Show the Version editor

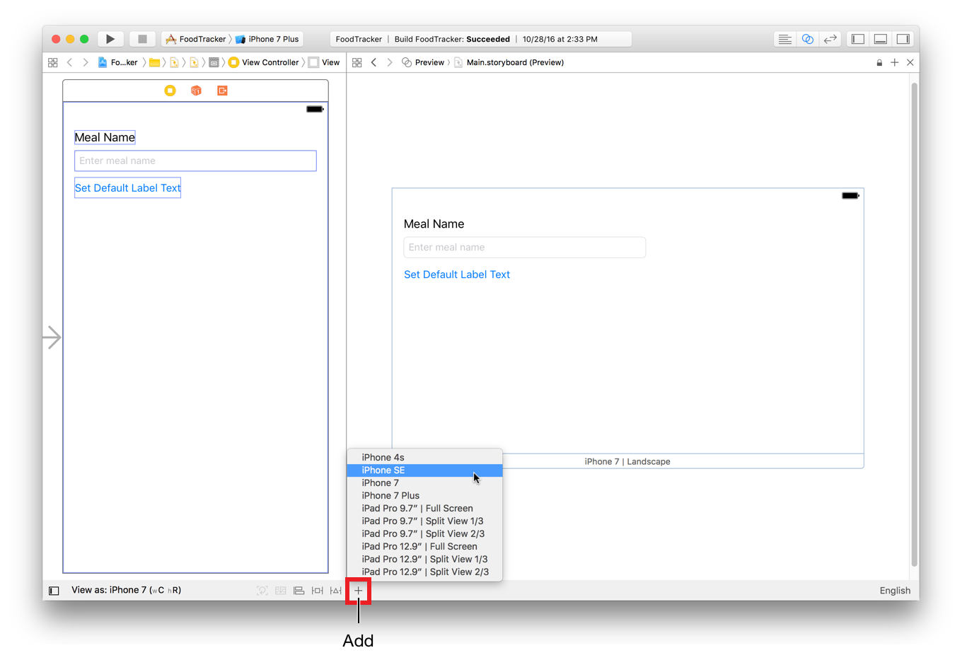pos(830,39)
